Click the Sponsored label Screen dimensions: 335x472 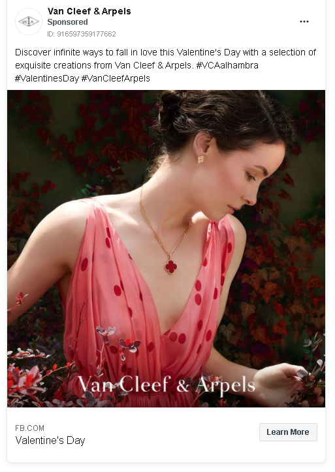coord(67,22)
